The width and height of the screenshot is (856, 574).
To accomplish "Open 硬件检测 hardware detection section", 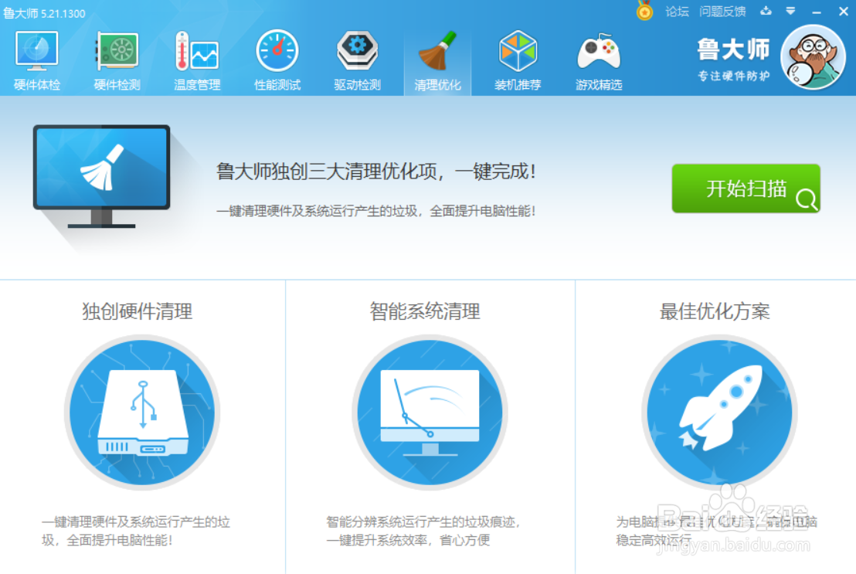I will coord(117,60).
